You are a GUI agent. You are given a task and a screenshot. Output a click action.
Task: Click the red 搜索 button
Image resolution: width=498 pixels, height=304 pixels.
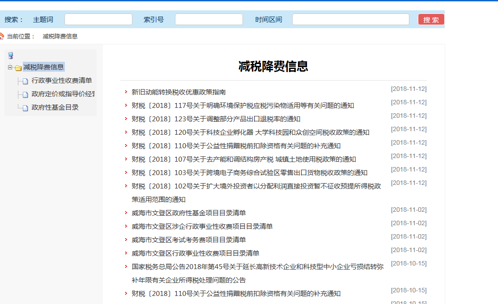431,20
